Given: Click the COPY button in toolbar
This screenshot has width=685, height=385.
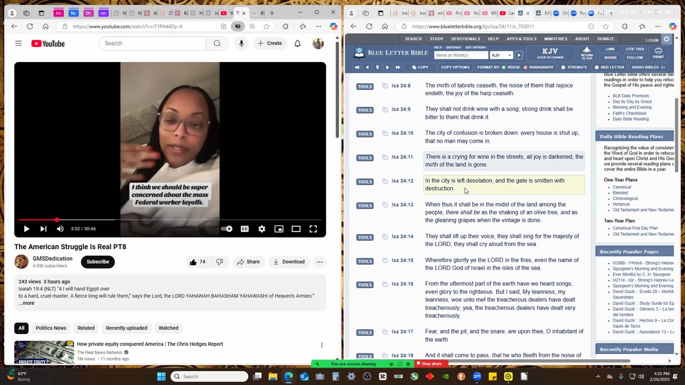Looking at the screenshot, I should (420, 67).
